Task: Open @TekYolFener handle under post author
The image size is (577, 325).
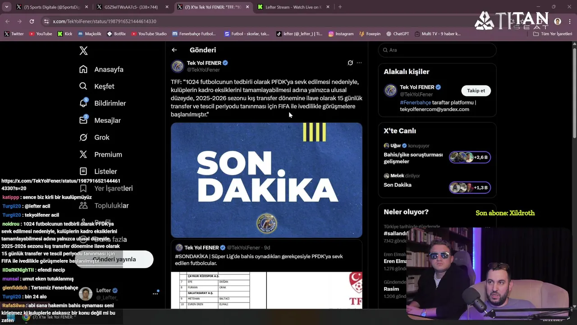Action: [203, 70]
